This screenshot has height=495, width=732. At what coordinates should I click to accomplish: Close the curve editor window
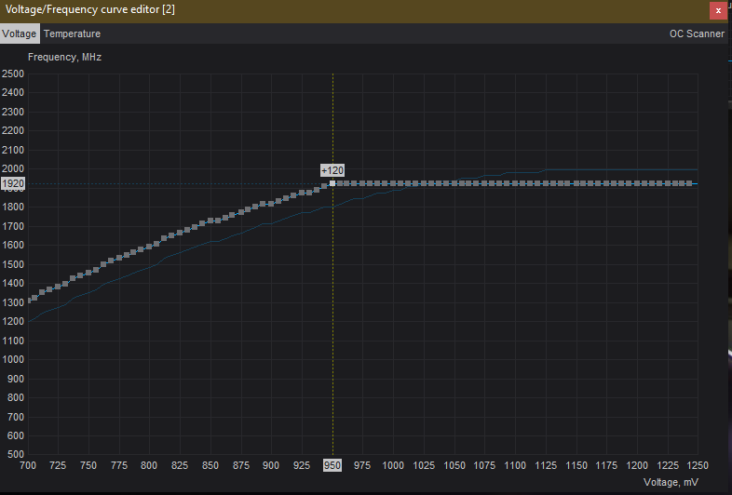(718, 10)
